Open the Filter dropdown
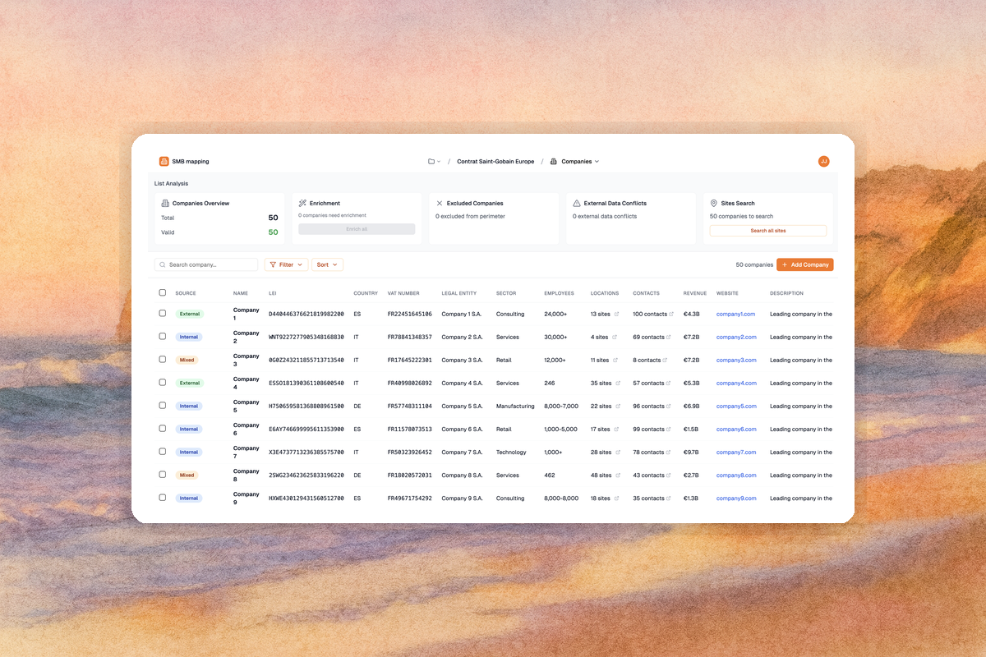The image size is (986, 657). tap(286, 264)
